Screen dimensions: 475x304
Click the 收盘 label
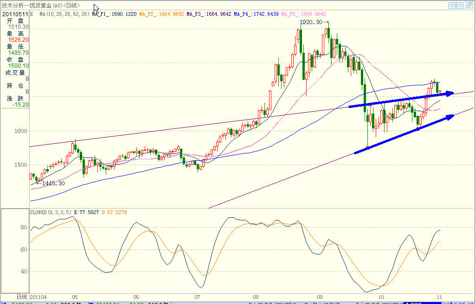click(x=15, y=60)
